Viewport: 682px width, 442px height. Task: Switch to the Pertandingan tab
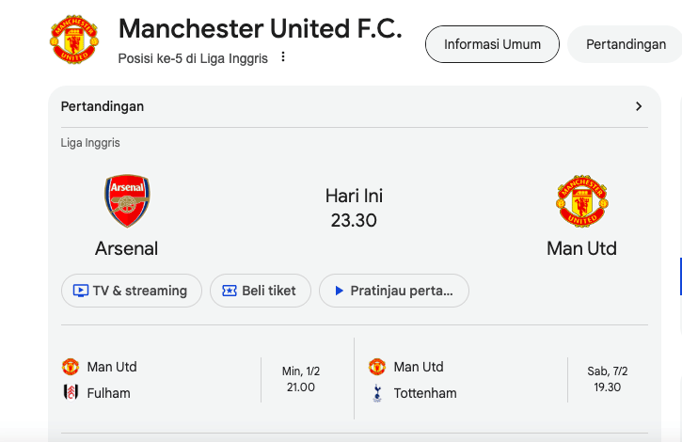[x=626, y=44]
